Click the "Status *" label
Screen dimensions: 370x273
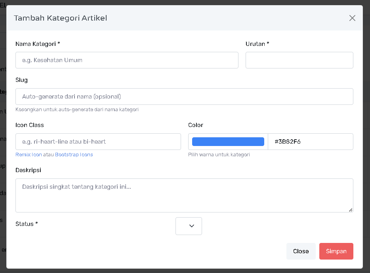(27, 224)
